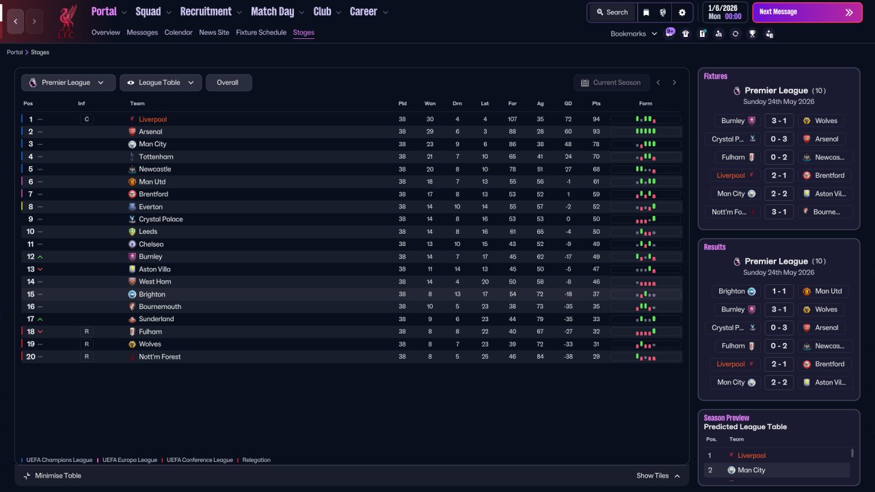Screen dimensions: 875x492
Task: Click the circular arrows icon shortcut
Action: [x=736, y=33]
